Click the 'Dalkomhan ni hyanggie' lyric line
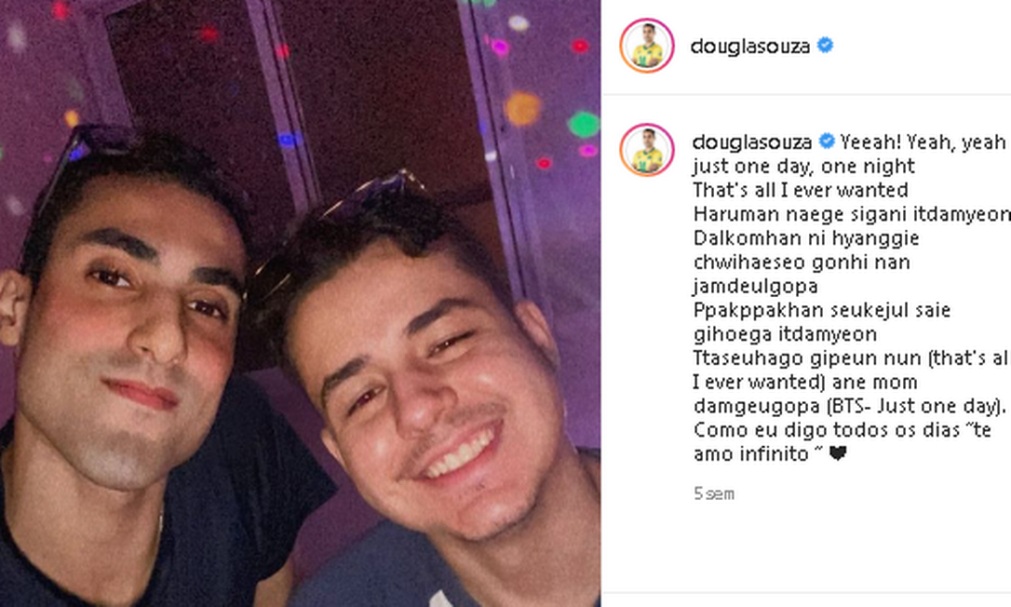1011x607 pixels. tap(806, 238)
